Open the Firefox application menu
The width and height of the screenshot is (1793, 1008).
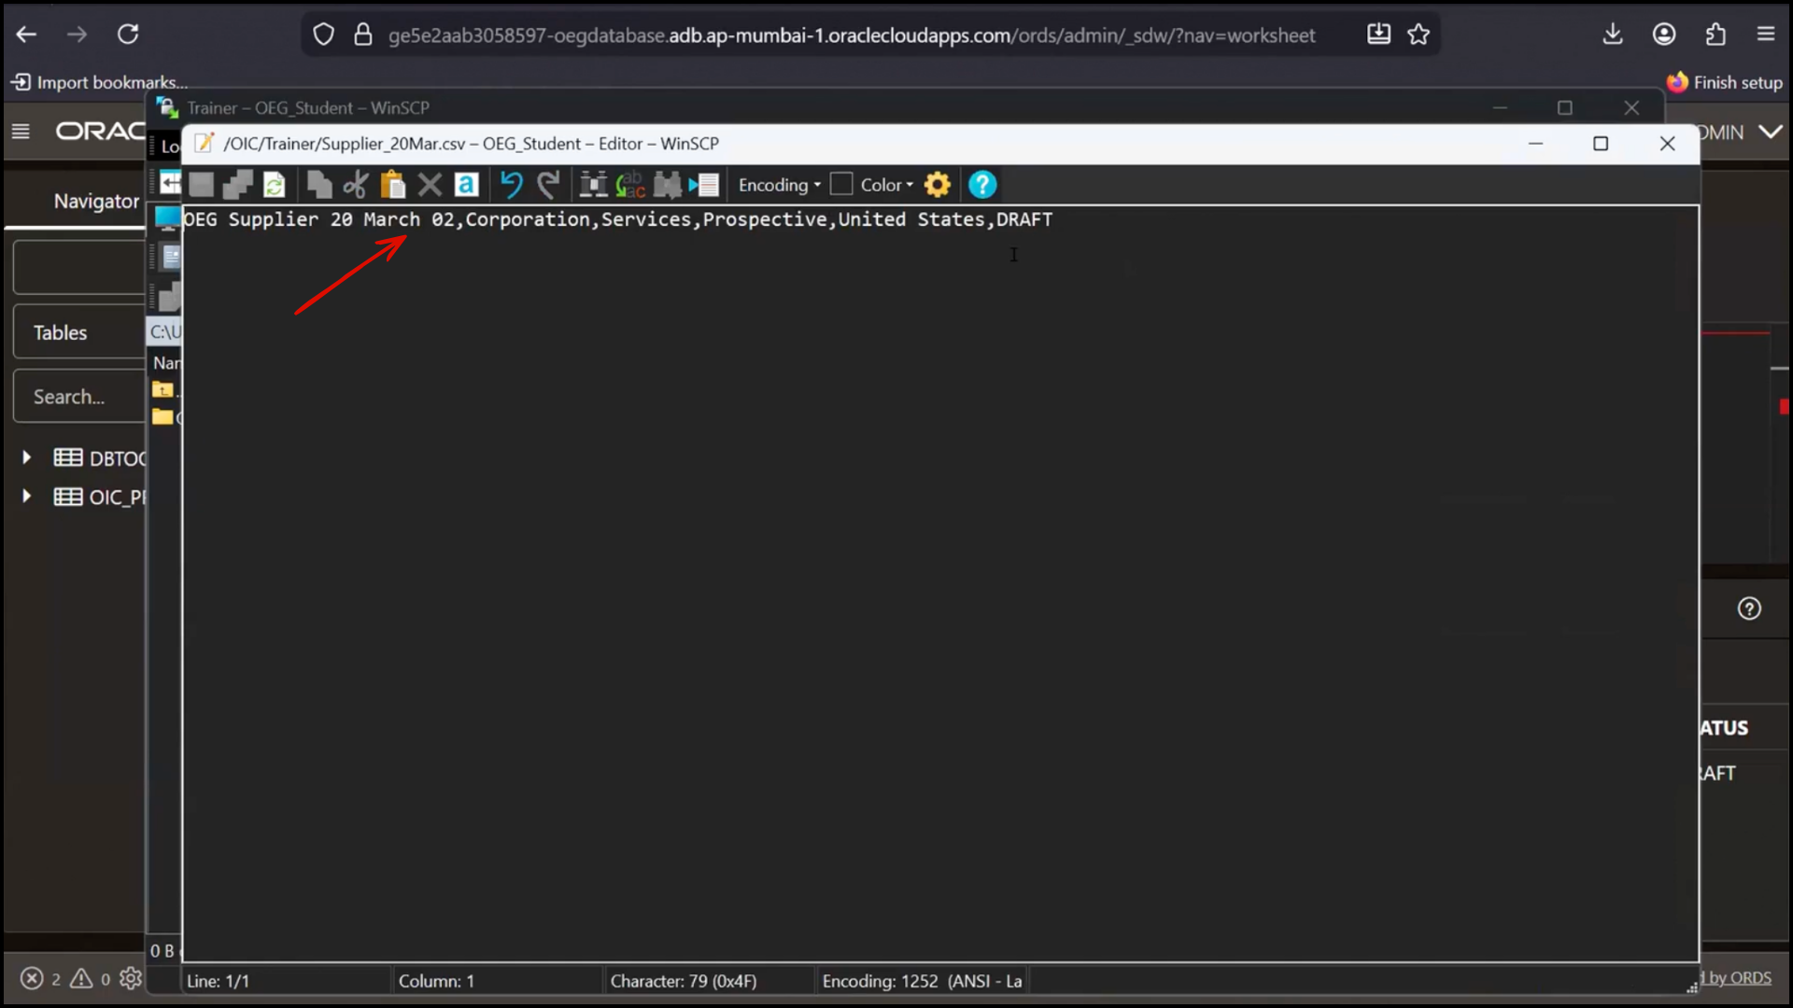(x=1766, y=35)
